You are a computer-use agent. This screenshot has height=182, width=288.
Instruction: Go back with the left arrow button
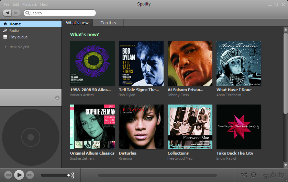click(7, 13)
